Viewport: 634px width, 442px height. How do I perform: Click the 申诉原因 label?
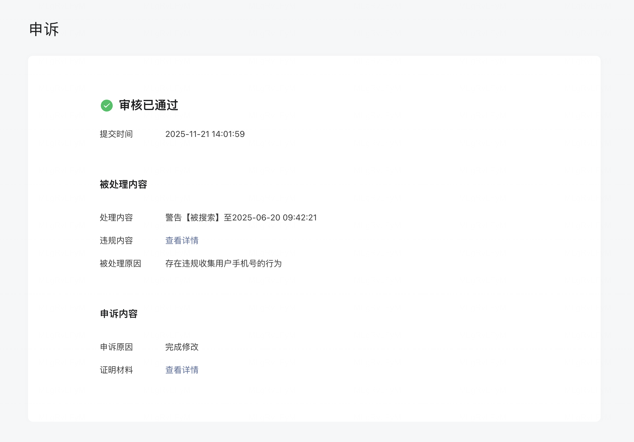pyautogui.click(x=116, y=347)
